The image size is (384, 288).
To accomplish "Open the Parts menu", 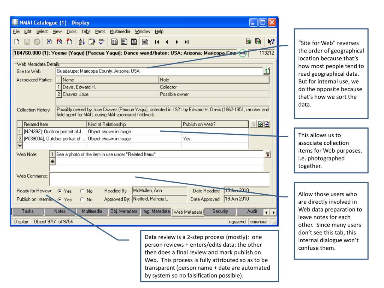I will click(x=100, y=31).
